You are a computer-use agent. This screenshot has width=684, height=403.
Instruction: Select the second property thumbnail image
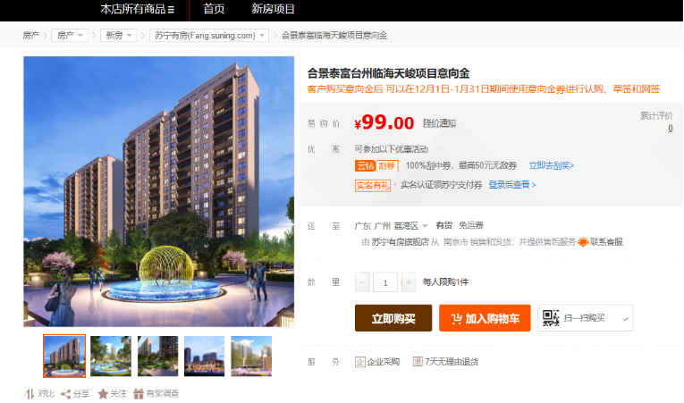(111, 356)
